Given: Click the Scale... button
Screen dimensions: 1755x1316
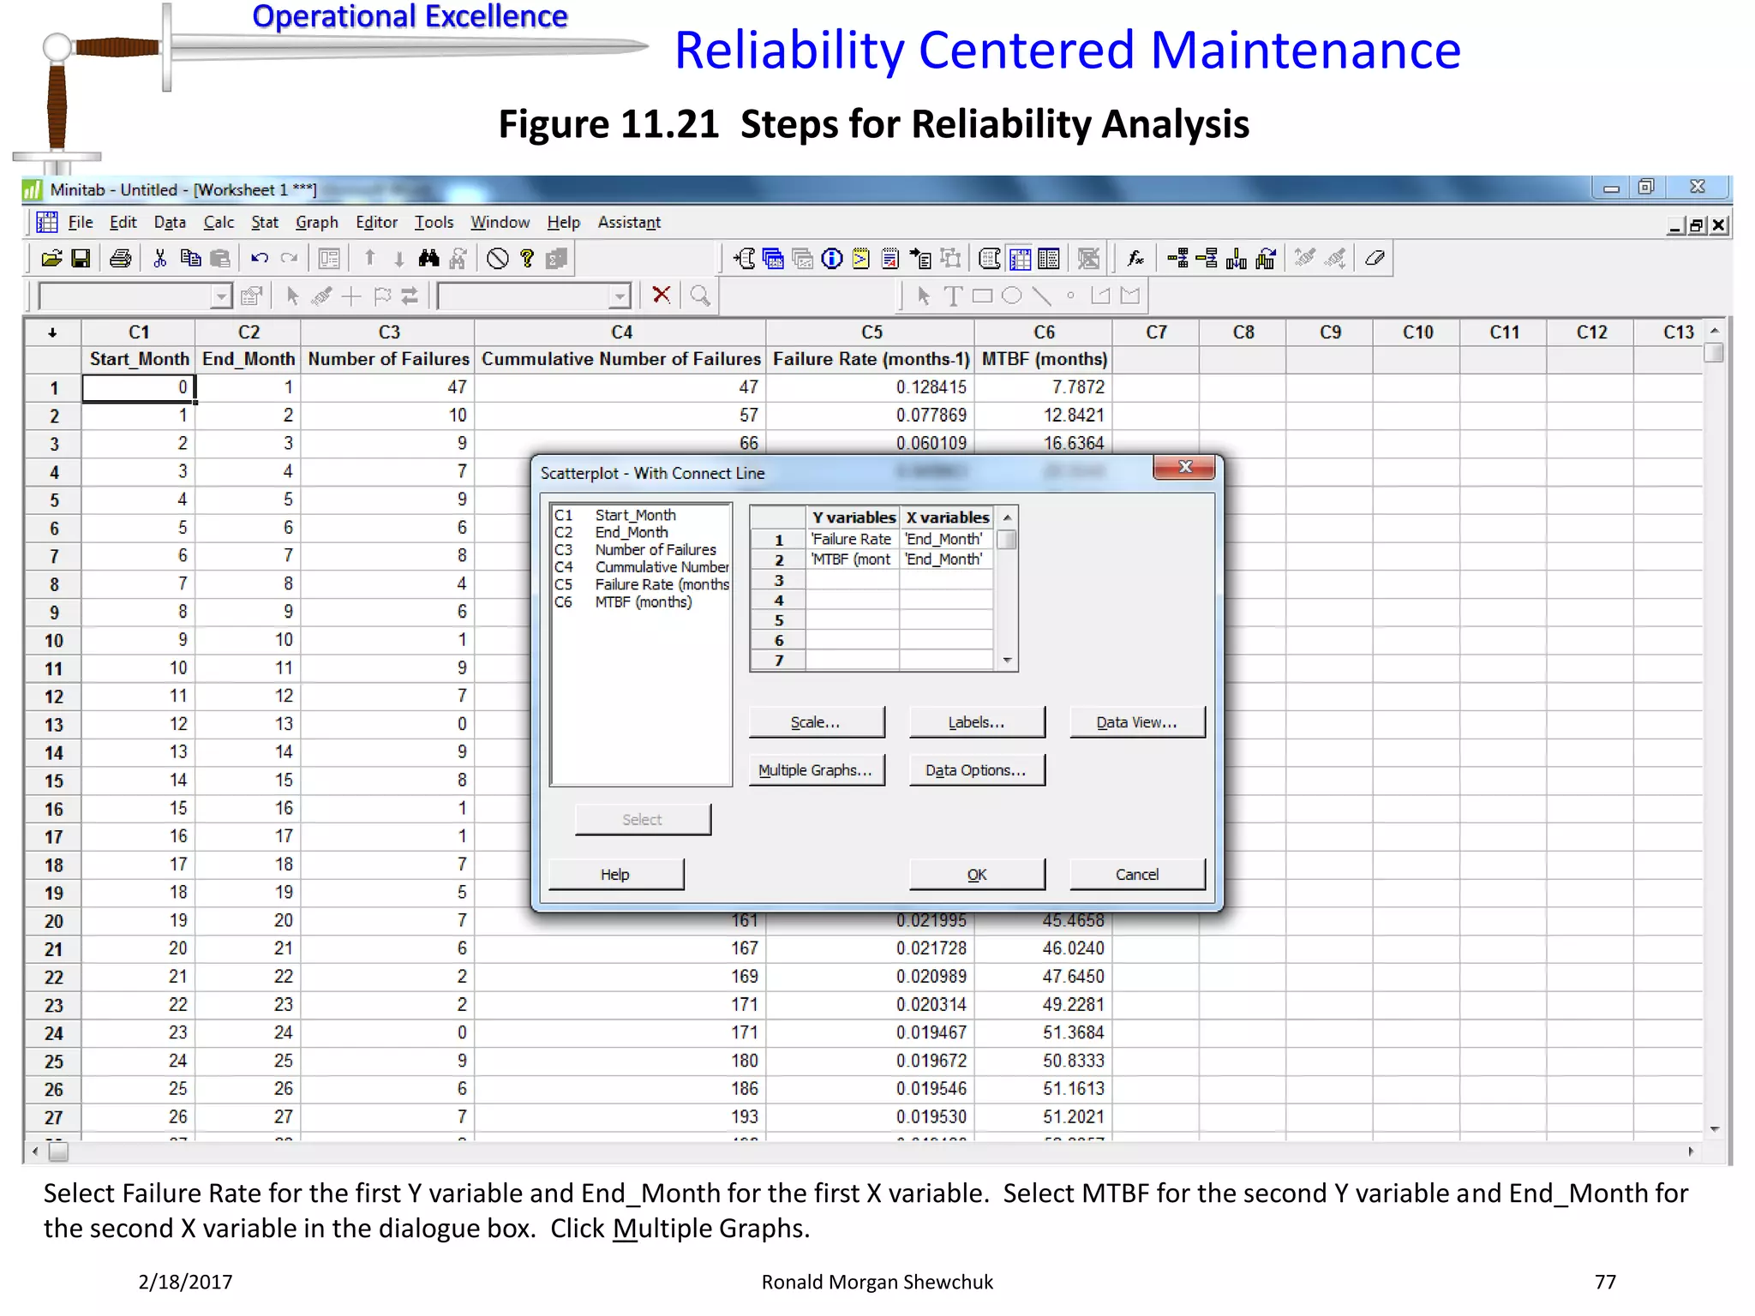Looking at the screenshot, I should [816, 722].
